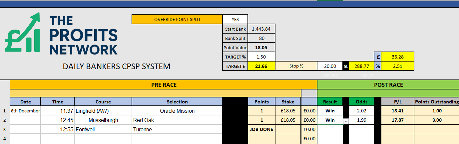Select the POST RACE section header
The width and height of the screenshot is (459, 144).
point(388,85)
